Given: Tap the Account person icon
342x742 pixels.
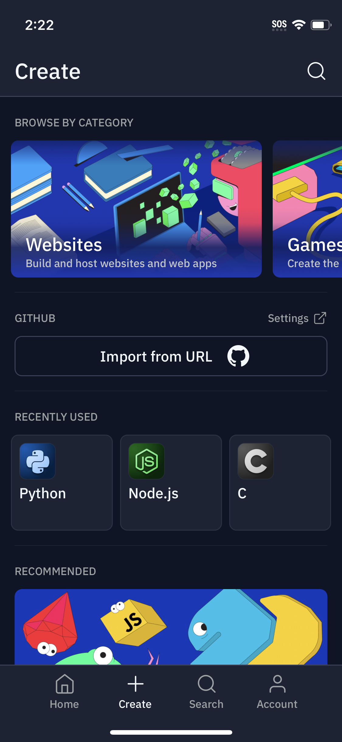Looking at the screenshot, I should [x=277, y=684].
